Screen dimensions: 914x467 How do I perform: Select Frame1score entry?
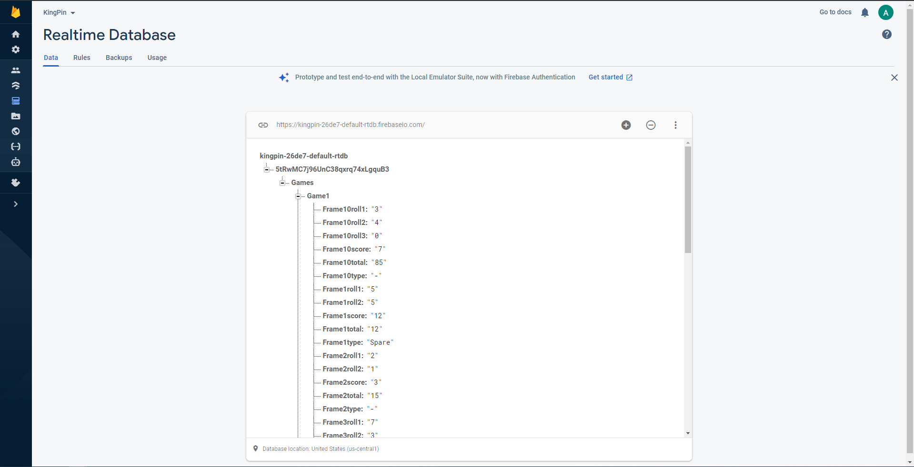click(x=354, y=316)
